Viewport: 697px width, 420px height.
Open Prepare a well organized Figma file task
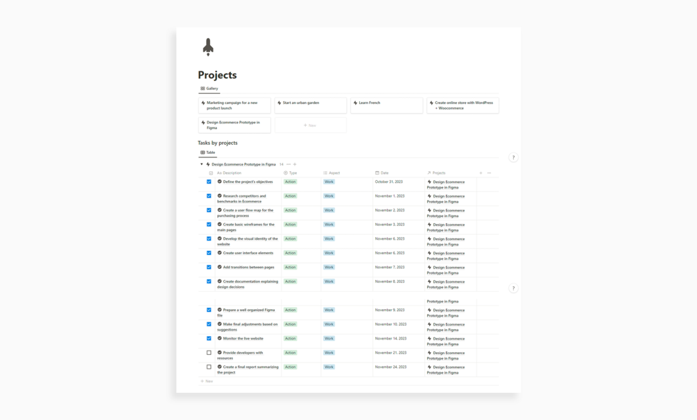coord(246,313)
